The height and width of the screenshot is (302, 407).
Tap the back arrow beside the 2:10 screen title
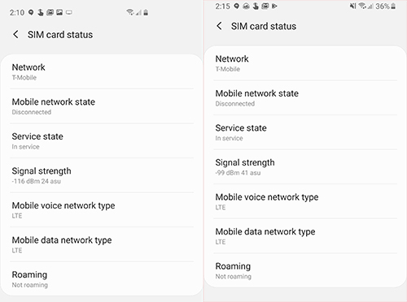(15, 34)
